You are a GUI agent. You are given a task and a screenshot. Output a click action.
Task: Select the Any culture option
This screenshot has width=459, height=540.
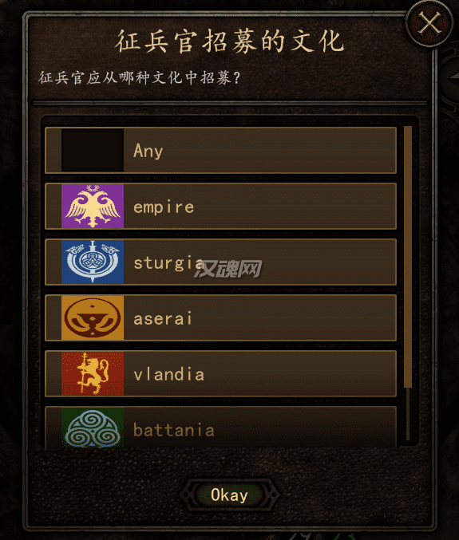[220, 150]
